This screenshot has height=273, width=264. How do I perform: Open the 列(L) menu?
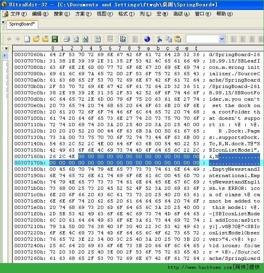pos(146,14)
